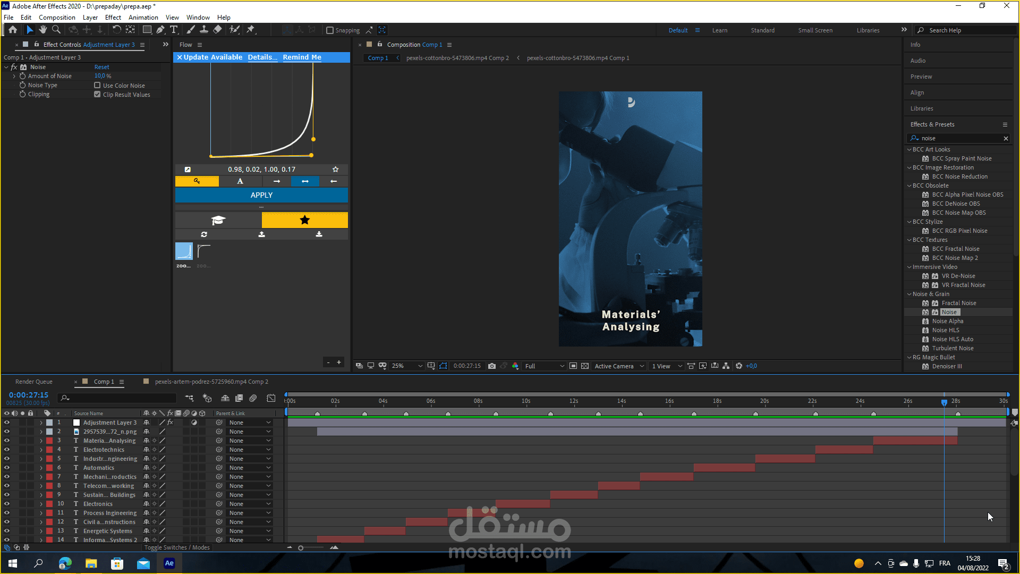Switch to the Render Queue tab
Screen dimensions: 1020x574
point(34,382)
